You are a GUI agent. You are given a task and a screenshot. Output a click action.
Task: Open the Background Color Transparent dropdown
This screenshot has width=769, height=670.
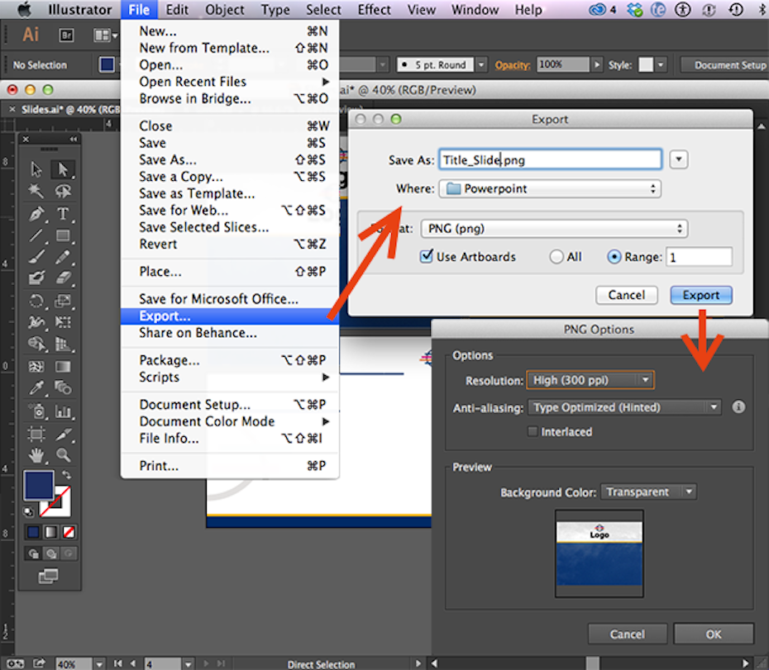click(648, 492)
